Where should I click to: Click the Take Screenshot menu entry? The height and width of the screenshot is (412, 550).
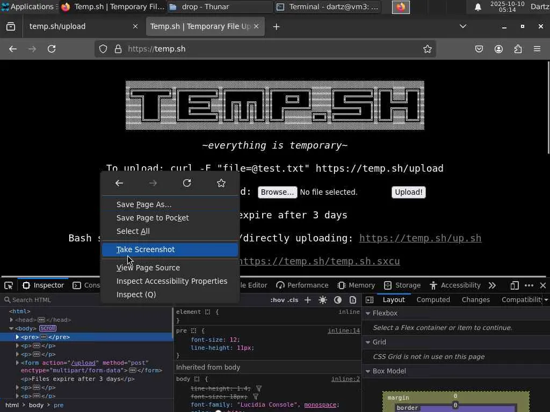(170, 249)
